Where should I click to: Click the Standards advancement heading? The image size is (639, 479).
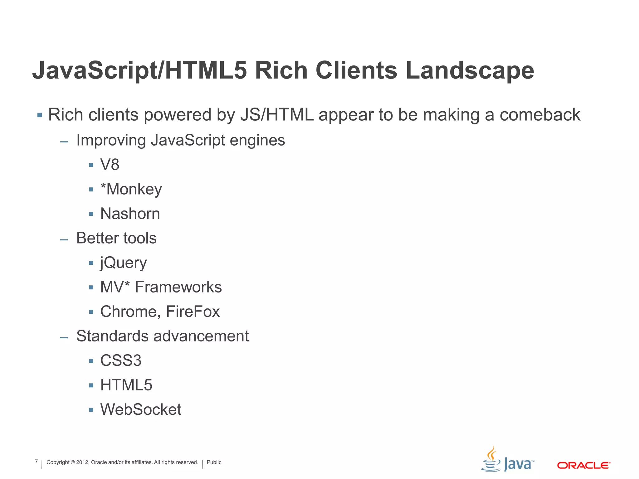tap(162, 336)
